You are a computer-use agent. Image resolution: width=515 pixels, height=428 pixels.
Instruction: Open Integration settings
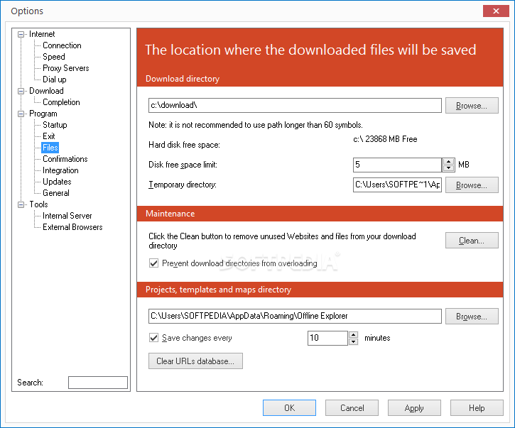(x=60, y=170)
